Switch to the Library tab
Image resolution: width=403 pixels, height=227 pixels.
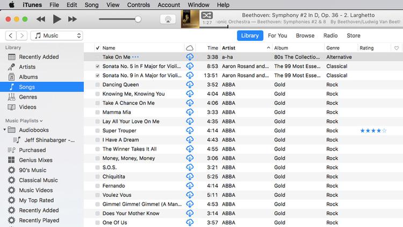(250, 36)
